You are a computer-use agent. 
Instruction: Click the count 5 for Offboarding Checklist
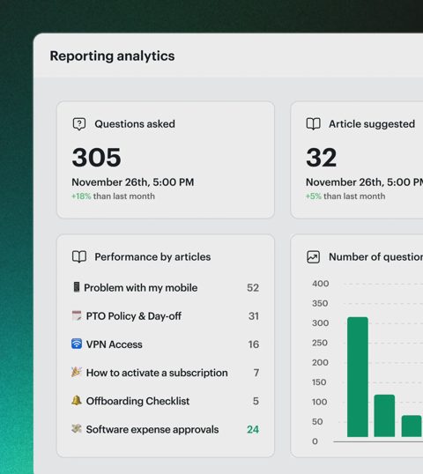tap(256, 401)
